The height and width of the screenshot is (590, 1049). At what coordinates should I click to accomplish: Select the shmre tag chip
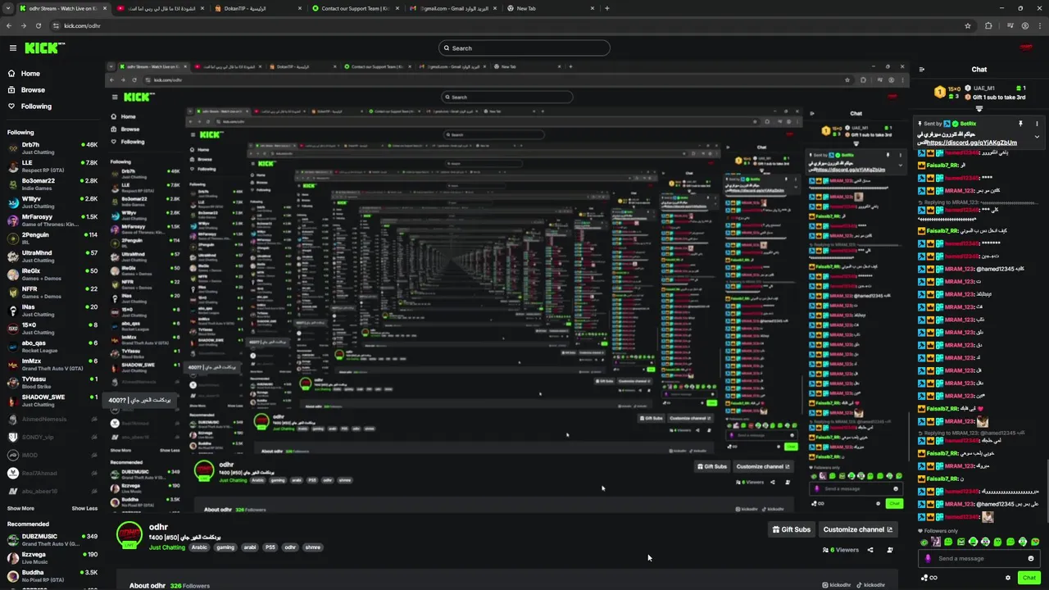point(313,547)
